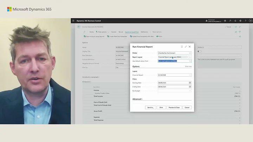This screenshot has width=253, height=142.
Task: Bookmark the Run Financial Report dialog
Action: click(182, 47)
